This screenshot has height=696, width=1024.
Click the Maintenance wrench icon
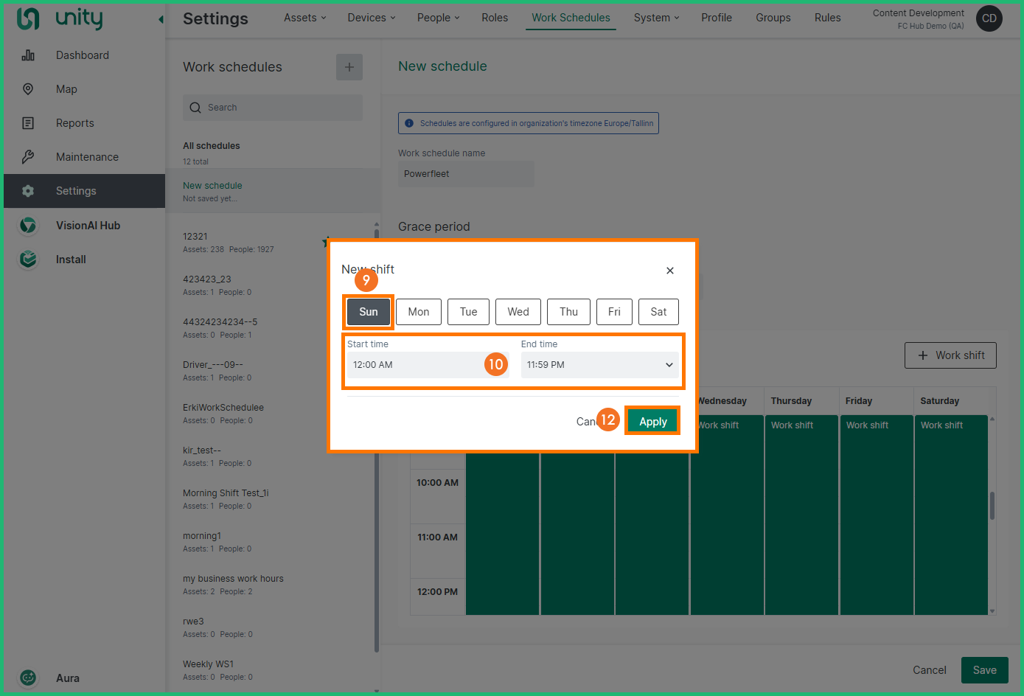click(28, 157)
